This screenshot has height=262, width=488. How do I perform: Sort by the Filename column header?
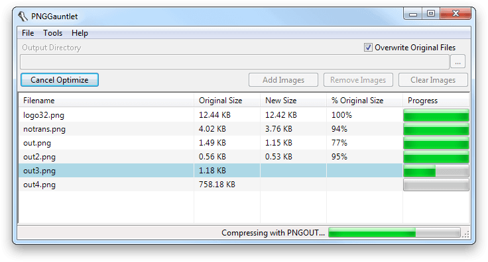click(x=106, y=101)
